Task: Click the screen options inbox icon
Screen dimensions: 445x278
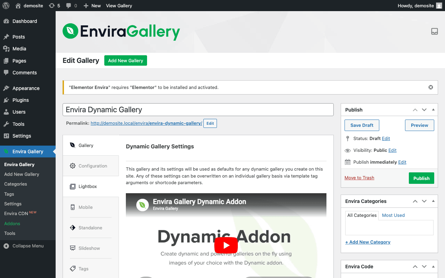Action: (434, 31)
